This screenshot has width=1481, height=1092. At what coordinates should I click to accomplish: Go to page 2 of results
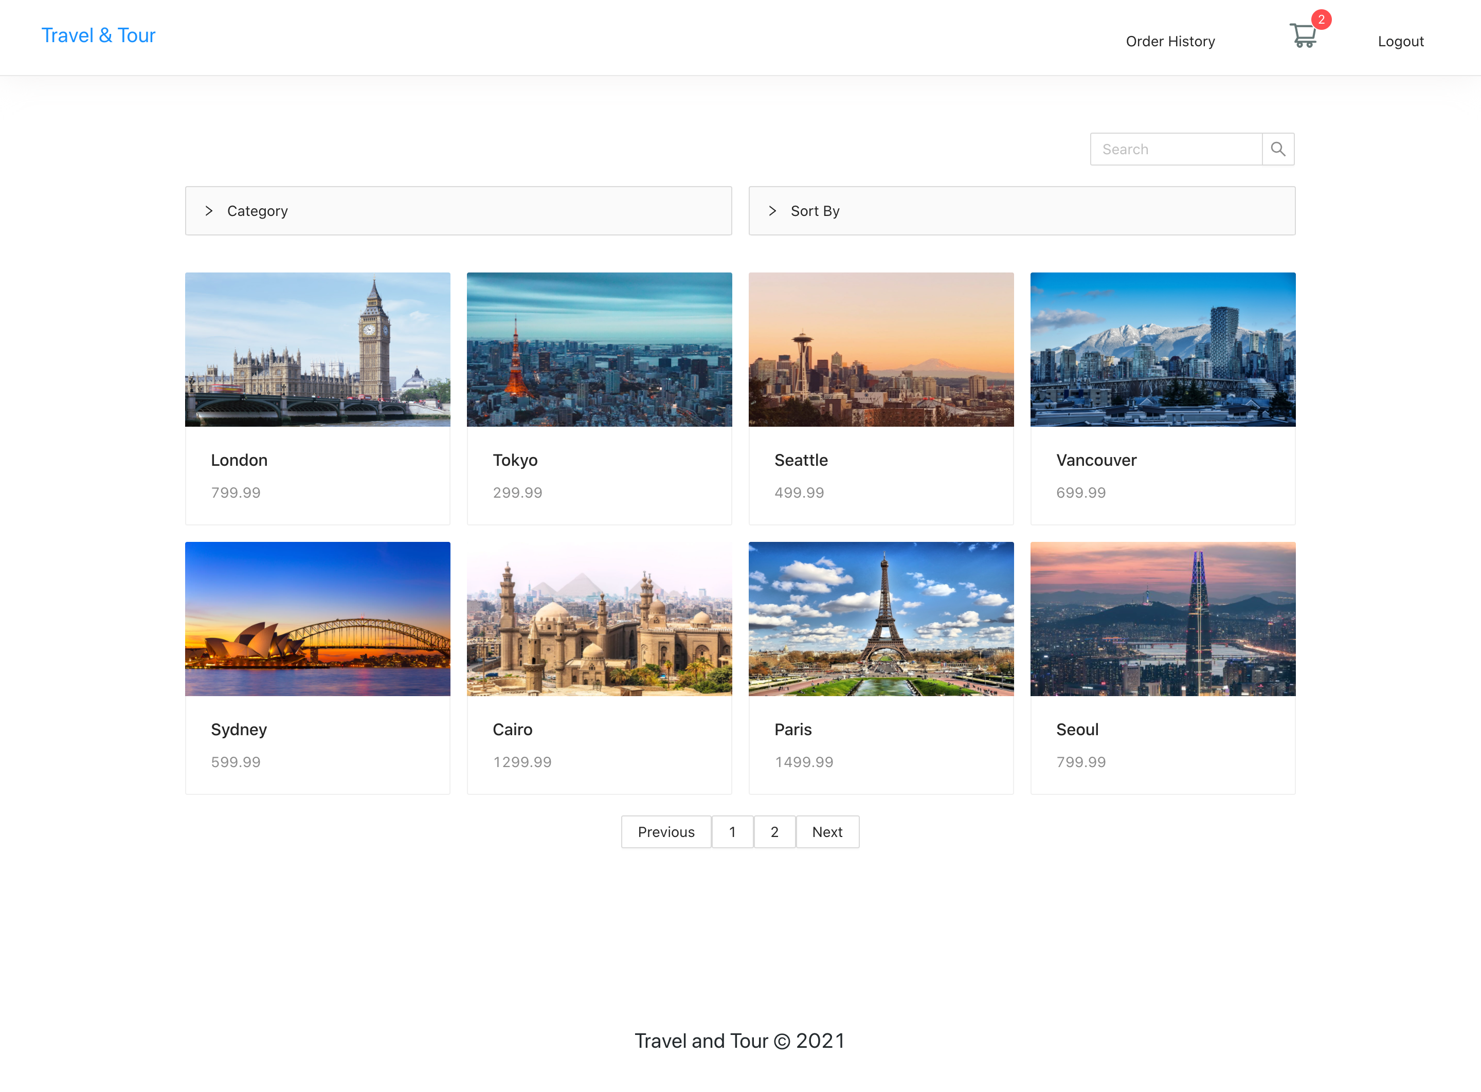[x=774, y=831]
